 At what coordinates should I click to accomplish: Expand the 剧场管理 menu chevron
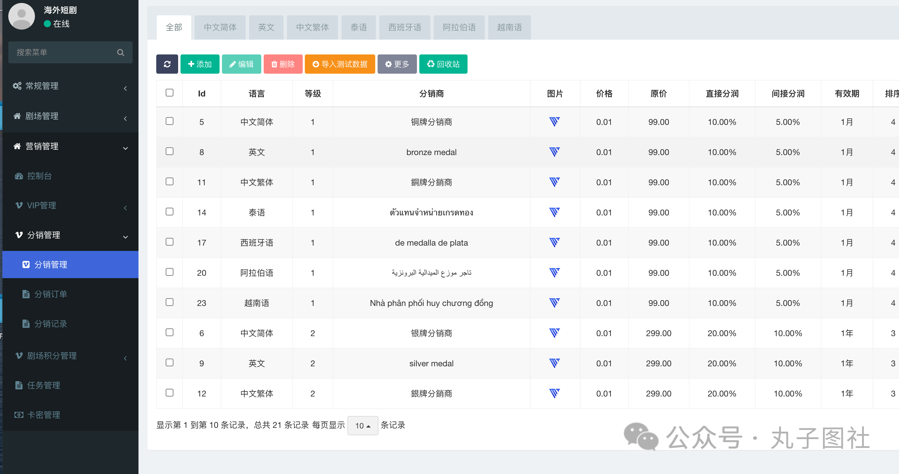pos(125,119)
